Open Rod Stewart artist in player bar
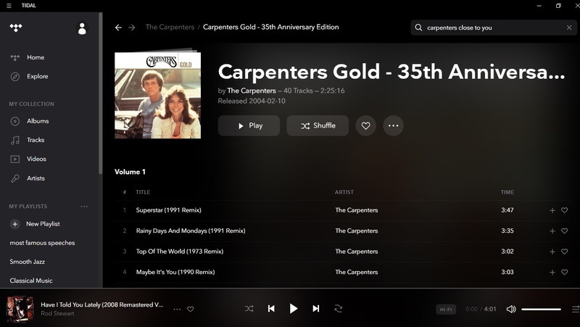Image resolution: width=580 pixels, height=327 pixels. pos(57,313)
